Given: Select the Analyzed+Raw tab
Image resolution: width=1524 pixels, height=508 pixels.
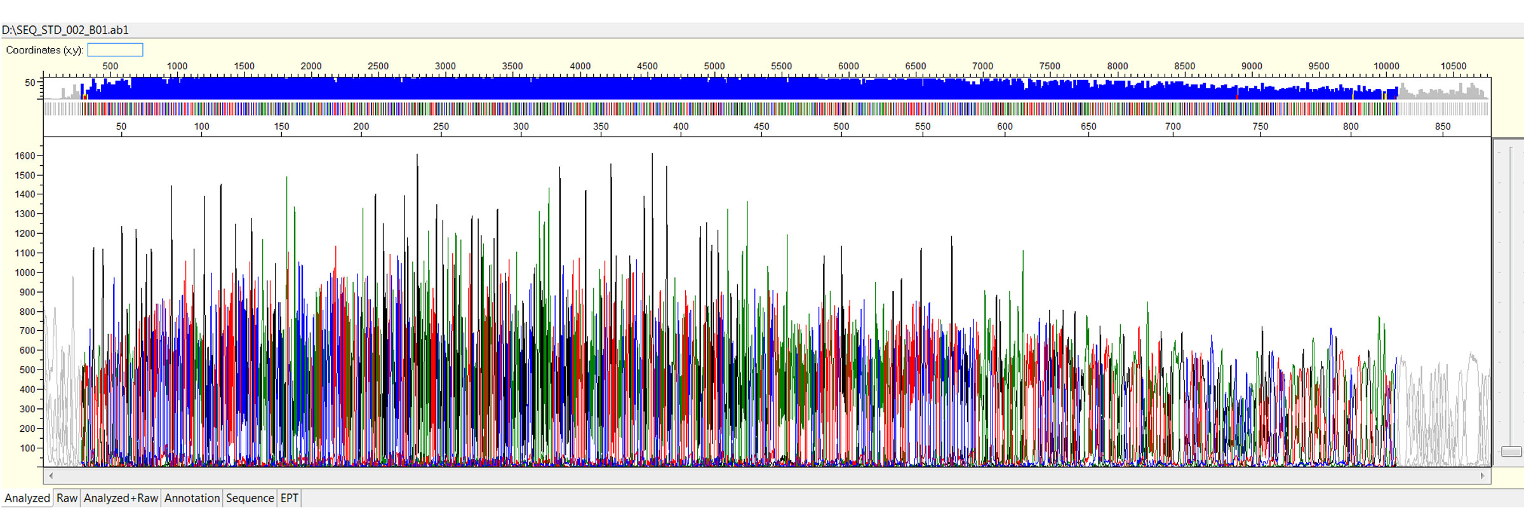Looking at the screenshot, I should (x=121, y=498).
